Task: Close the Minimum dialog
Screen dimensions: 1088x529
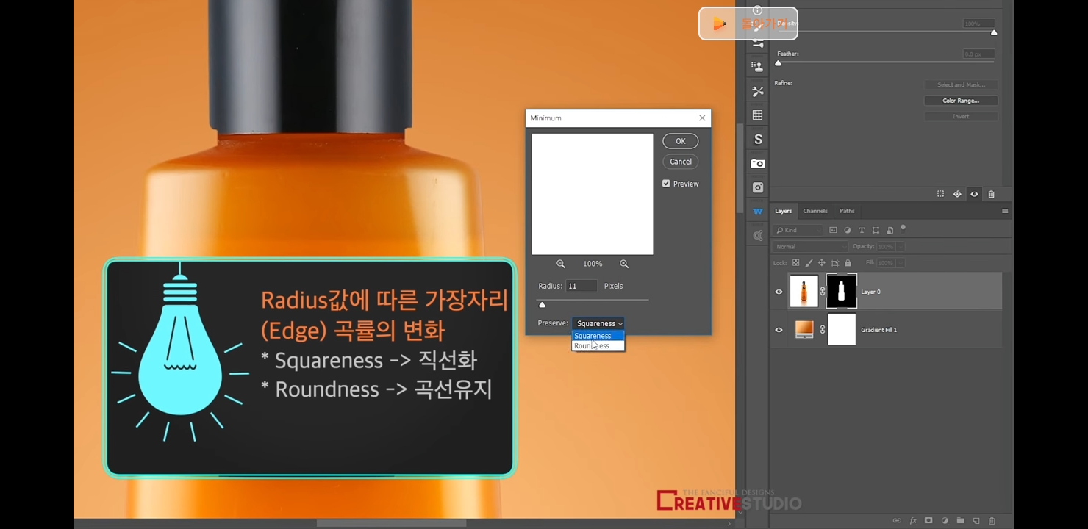Action: 702,118
